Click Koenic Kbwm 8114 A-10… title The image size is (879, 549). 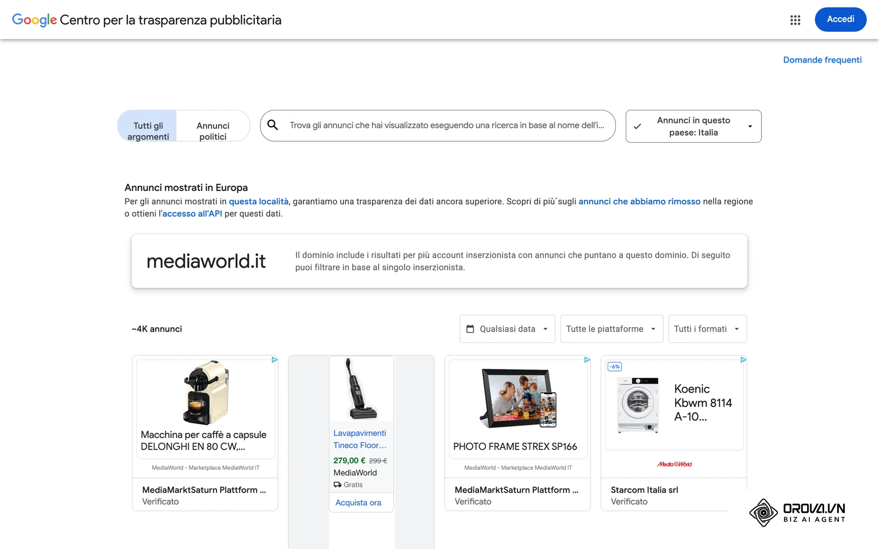click(x=703, y=403)
